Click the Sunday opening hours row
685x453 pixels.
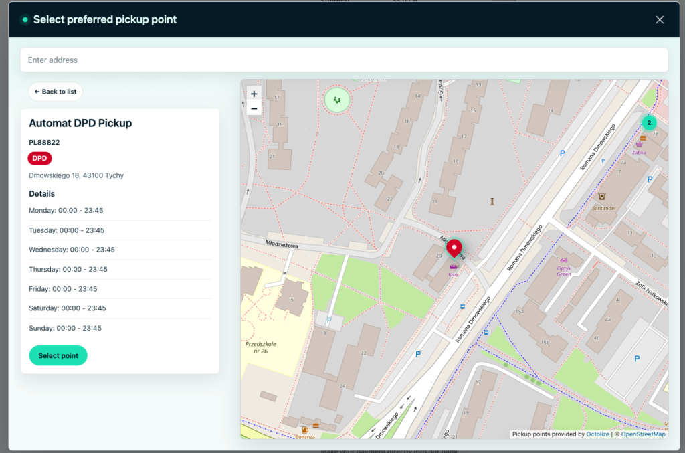pyautogui.click(x=120, y=328)
